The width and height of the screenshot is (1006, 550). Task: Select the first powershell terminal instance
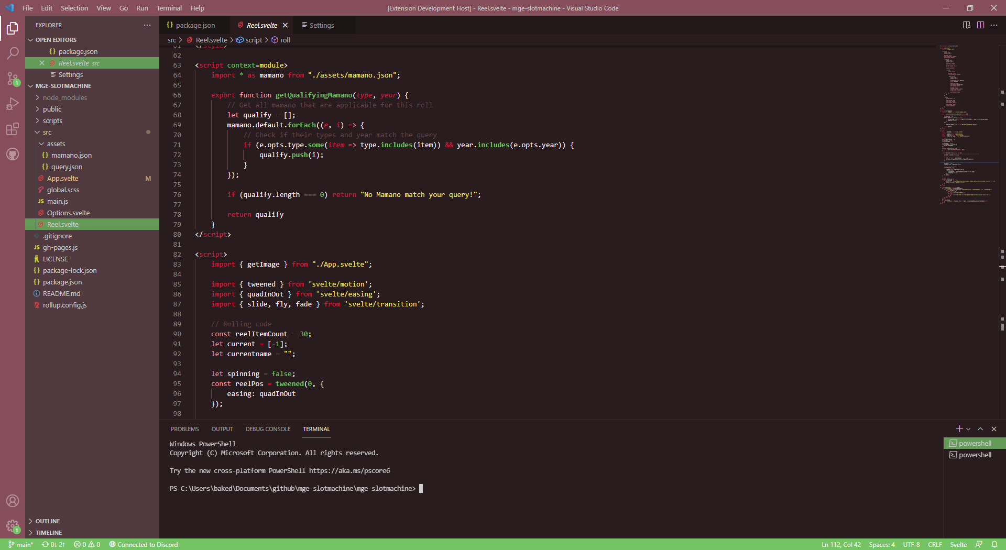click(975, 443)
